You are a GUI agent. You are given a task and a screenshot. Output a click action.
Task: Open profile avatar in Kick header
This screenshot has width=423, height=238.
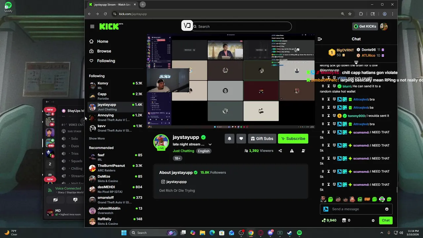pos(384,26)
